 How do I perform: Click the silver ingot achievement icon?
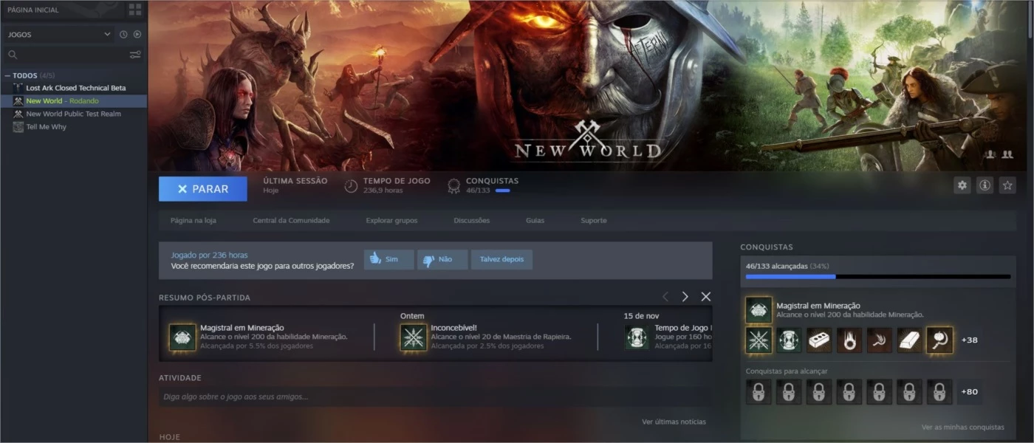(909, 340)
